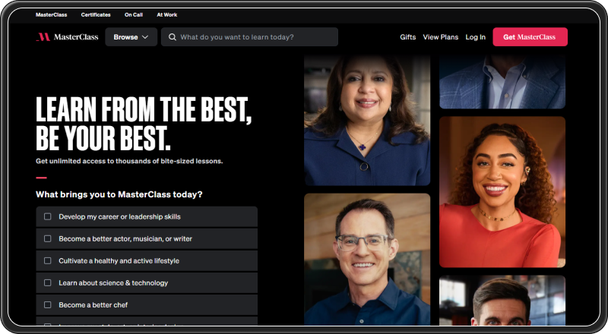
Task: Open the Browse dropdown menu
Action: point(131,37)
